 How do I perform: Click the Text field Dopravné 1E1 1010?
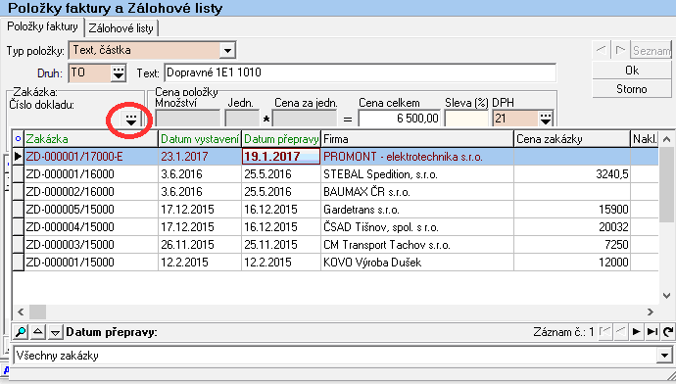360,72
